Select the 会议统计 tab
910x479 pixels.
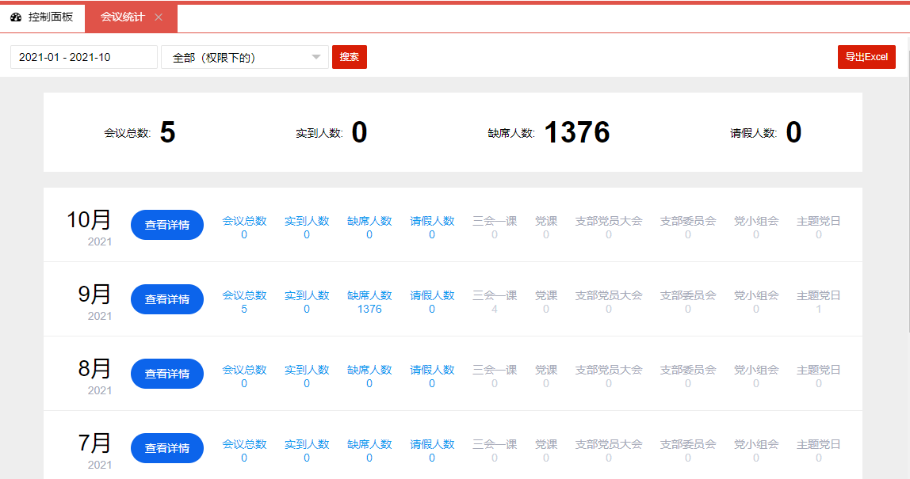tap(122, 17)
